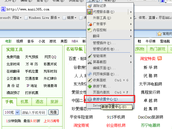Open Windows Live 服务 bookmark folder dropdown
The image size is (172, 129).
[x=59, y=18]
